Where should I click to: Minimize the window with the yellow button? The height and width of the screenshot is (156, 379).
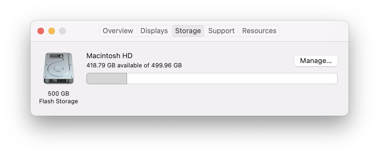click(x=52, y=31)
